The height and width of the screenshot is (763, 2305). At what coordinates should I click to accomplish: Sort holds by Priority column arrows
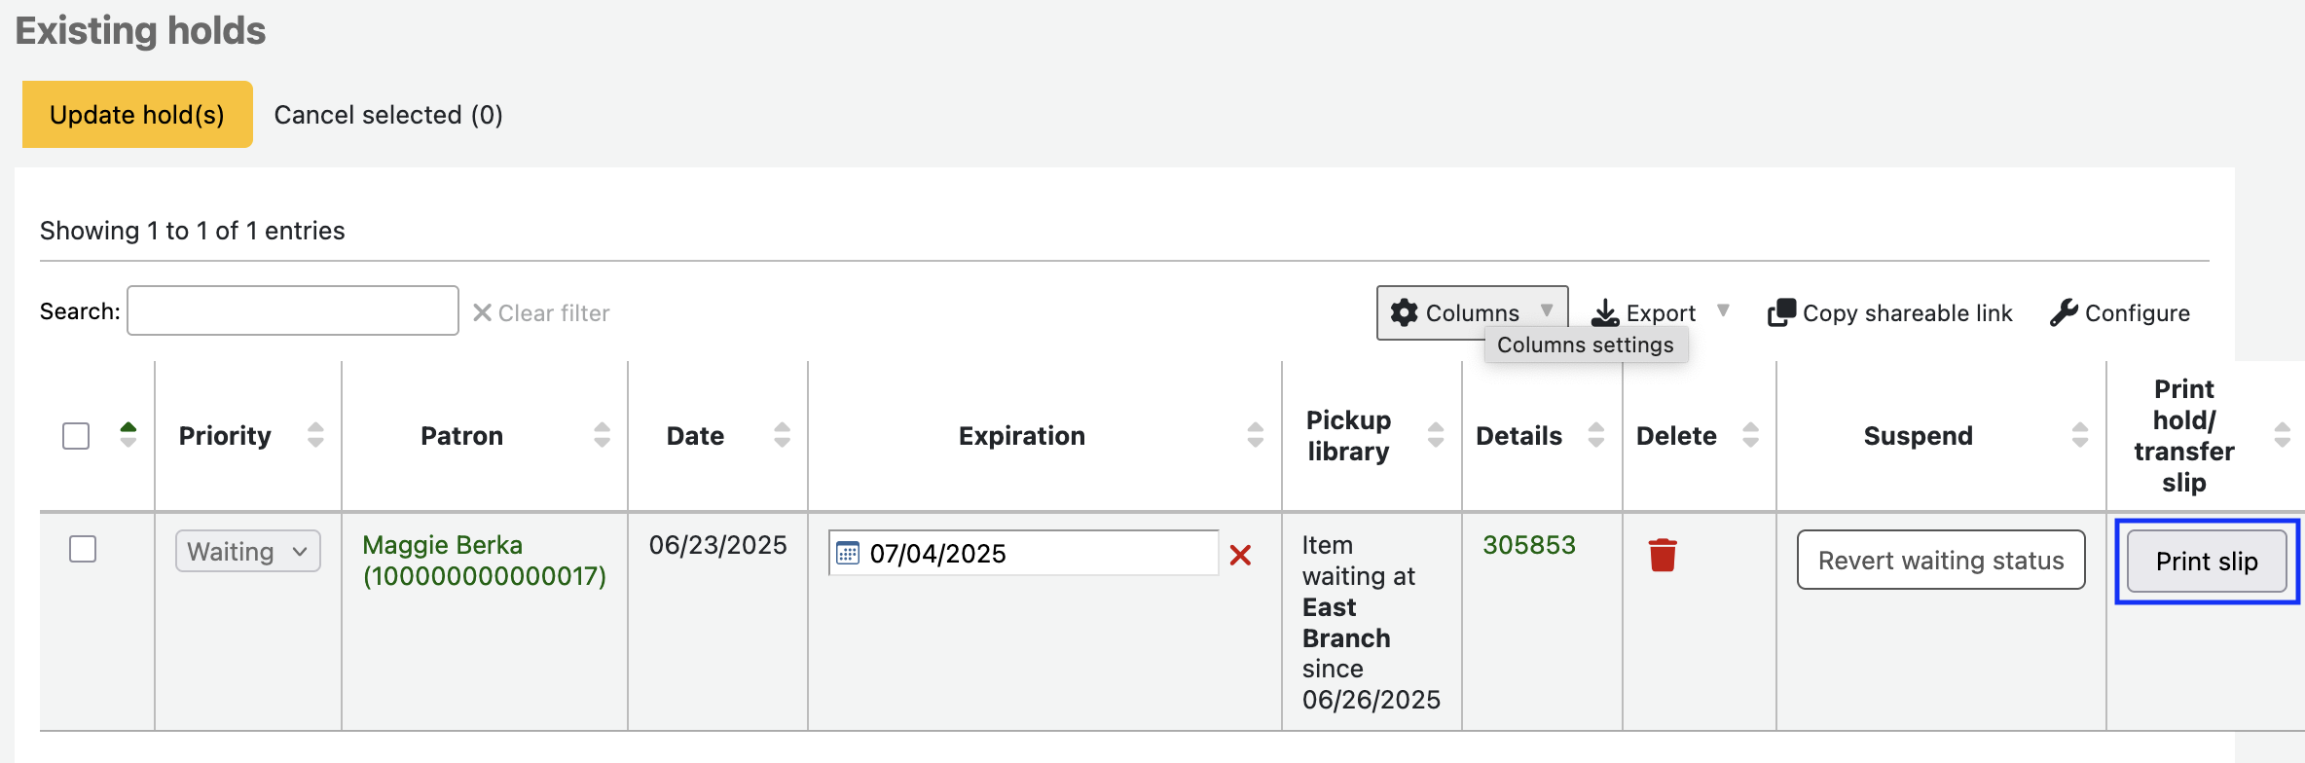[315, 435]
